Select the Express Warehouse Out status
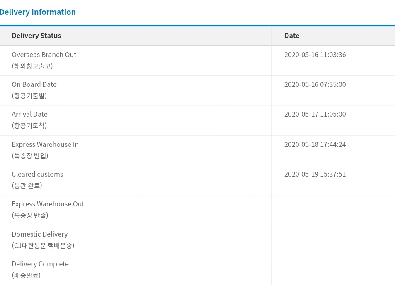The image size is (395, 299). (48, 204)
